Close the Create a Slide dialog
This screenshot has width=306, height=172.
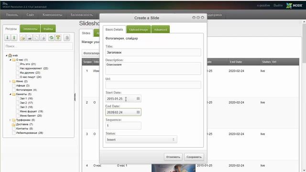click(203, 18)
